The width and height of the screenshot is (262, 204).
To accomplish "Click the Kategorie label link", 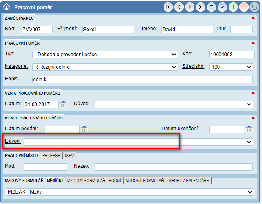I will 16,67.
